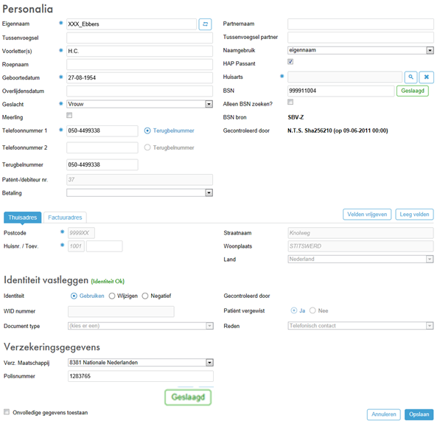440x424 pixels.
Task: Click the Voorletter(s) input field
Action: tap(139, 51)
